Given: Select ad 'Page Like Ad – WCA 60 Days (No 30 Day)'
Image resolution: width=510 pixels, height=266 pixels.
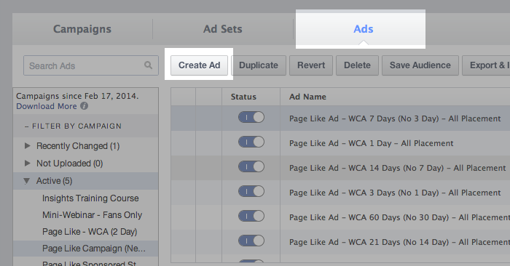Looking at the screenshot, I should pyautogui.click(x=399, y=217).
